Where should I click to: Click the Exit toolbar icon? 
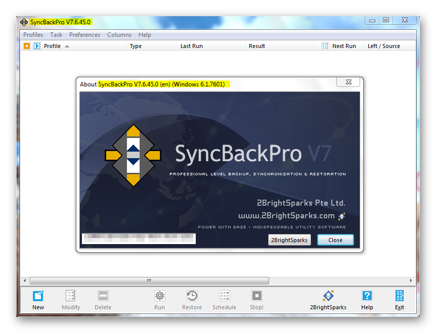(400, 296)
